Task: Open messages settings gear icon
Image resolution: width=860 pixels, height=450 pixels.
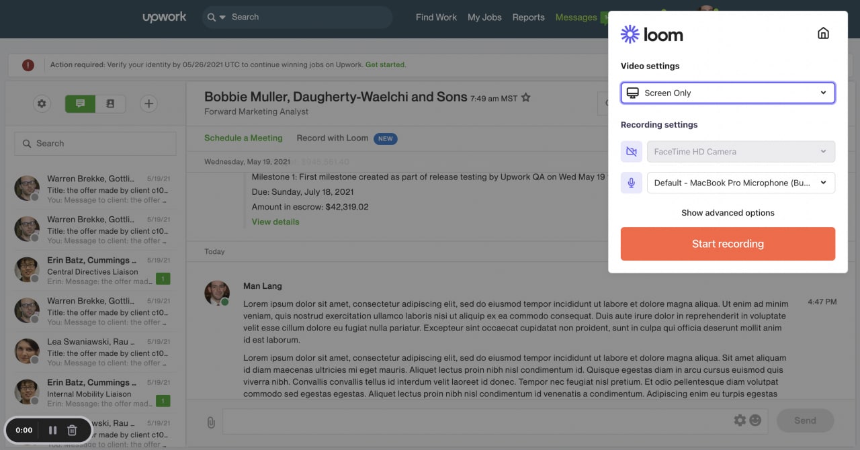Action: [42, 103]
